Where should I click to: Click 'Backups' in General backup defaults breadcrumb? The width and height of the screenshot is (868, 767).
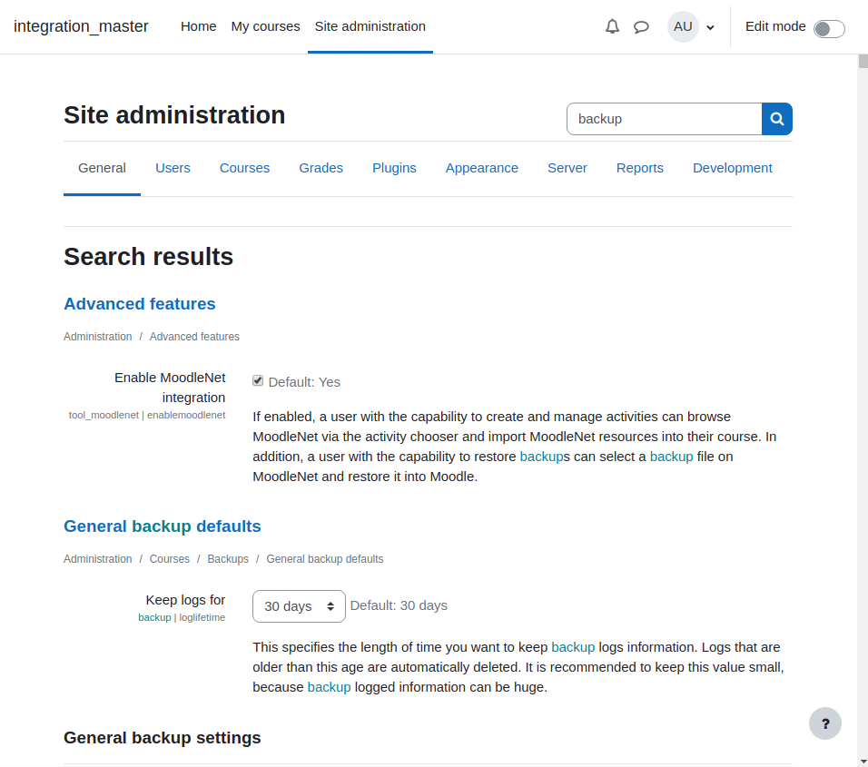point(228,559)
